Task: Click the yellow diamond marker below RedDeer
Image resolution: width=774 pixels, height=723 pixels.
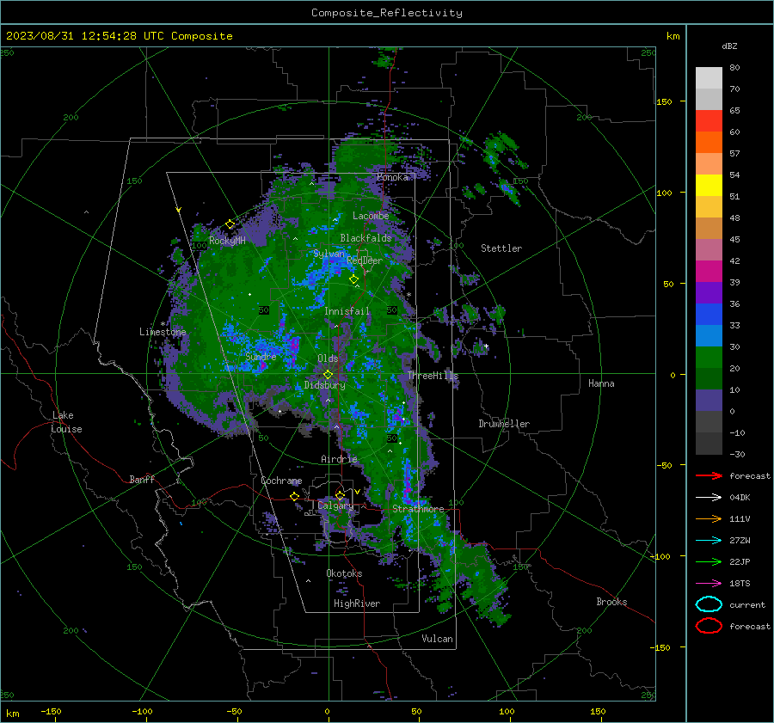Action: [x=354, y=279]
